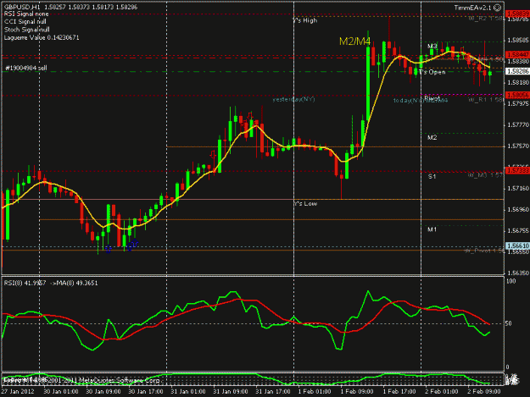Click 1 Feb 01:00 on the time axis
This screenshot has height=397, width=530.
[315, 391]
